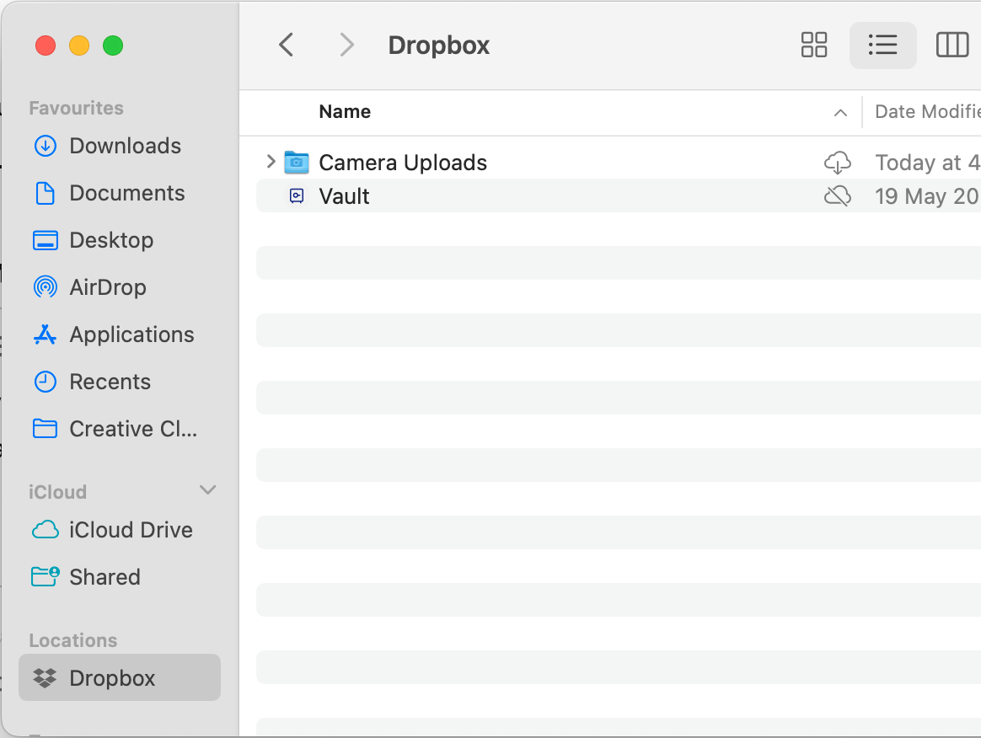Click the Dropbox logo icon in sidebar

tap(45, 678)
